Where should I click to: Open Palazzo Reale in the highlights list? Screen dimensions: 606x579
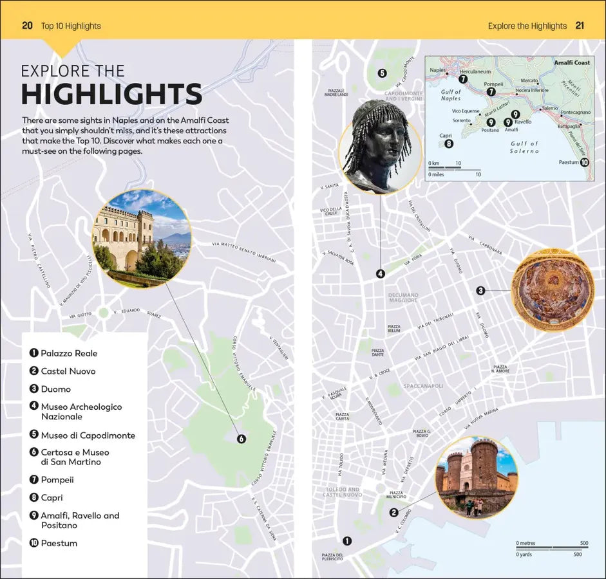(69, 353)
